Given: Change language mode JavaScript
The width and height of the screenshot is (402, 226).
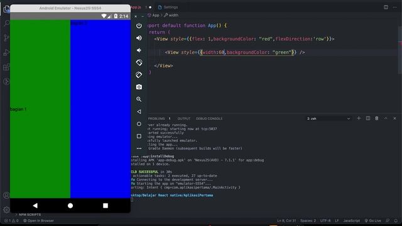Looking at the screenshot, I should coord(352,220).
